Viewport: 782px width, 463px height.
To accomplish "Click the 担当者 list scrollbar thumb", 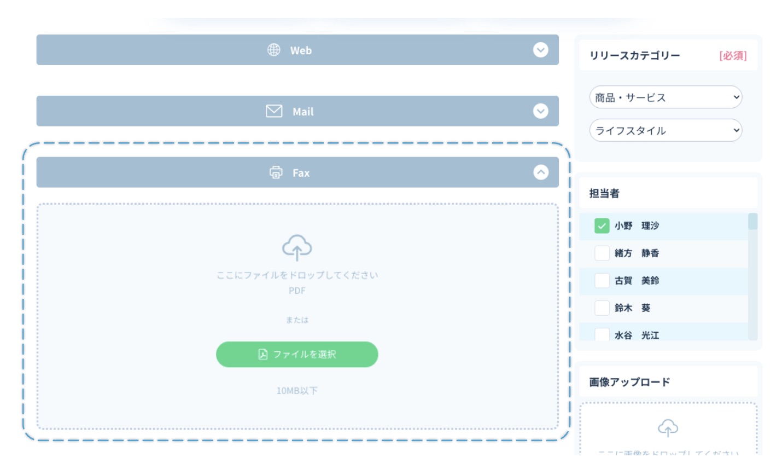I will (x=752, y=222).
